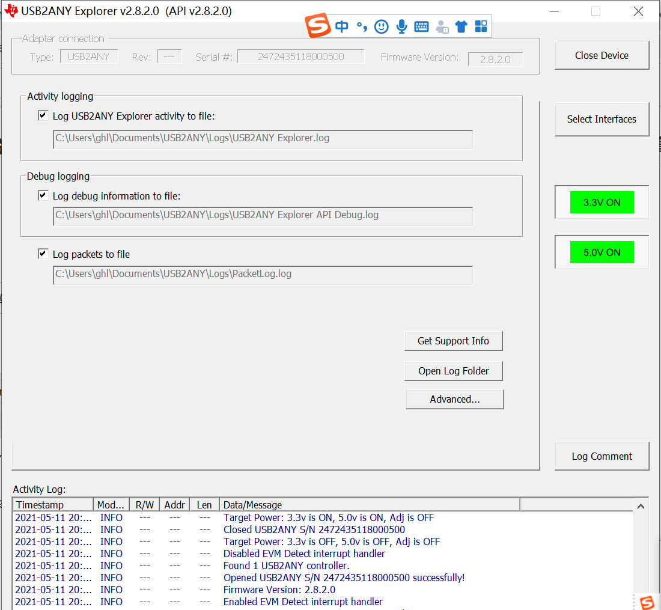661x610 pixels.
Task: Click the adapter Type field USB2ANY
Action: pyautogui.click(x=88, y=56)
